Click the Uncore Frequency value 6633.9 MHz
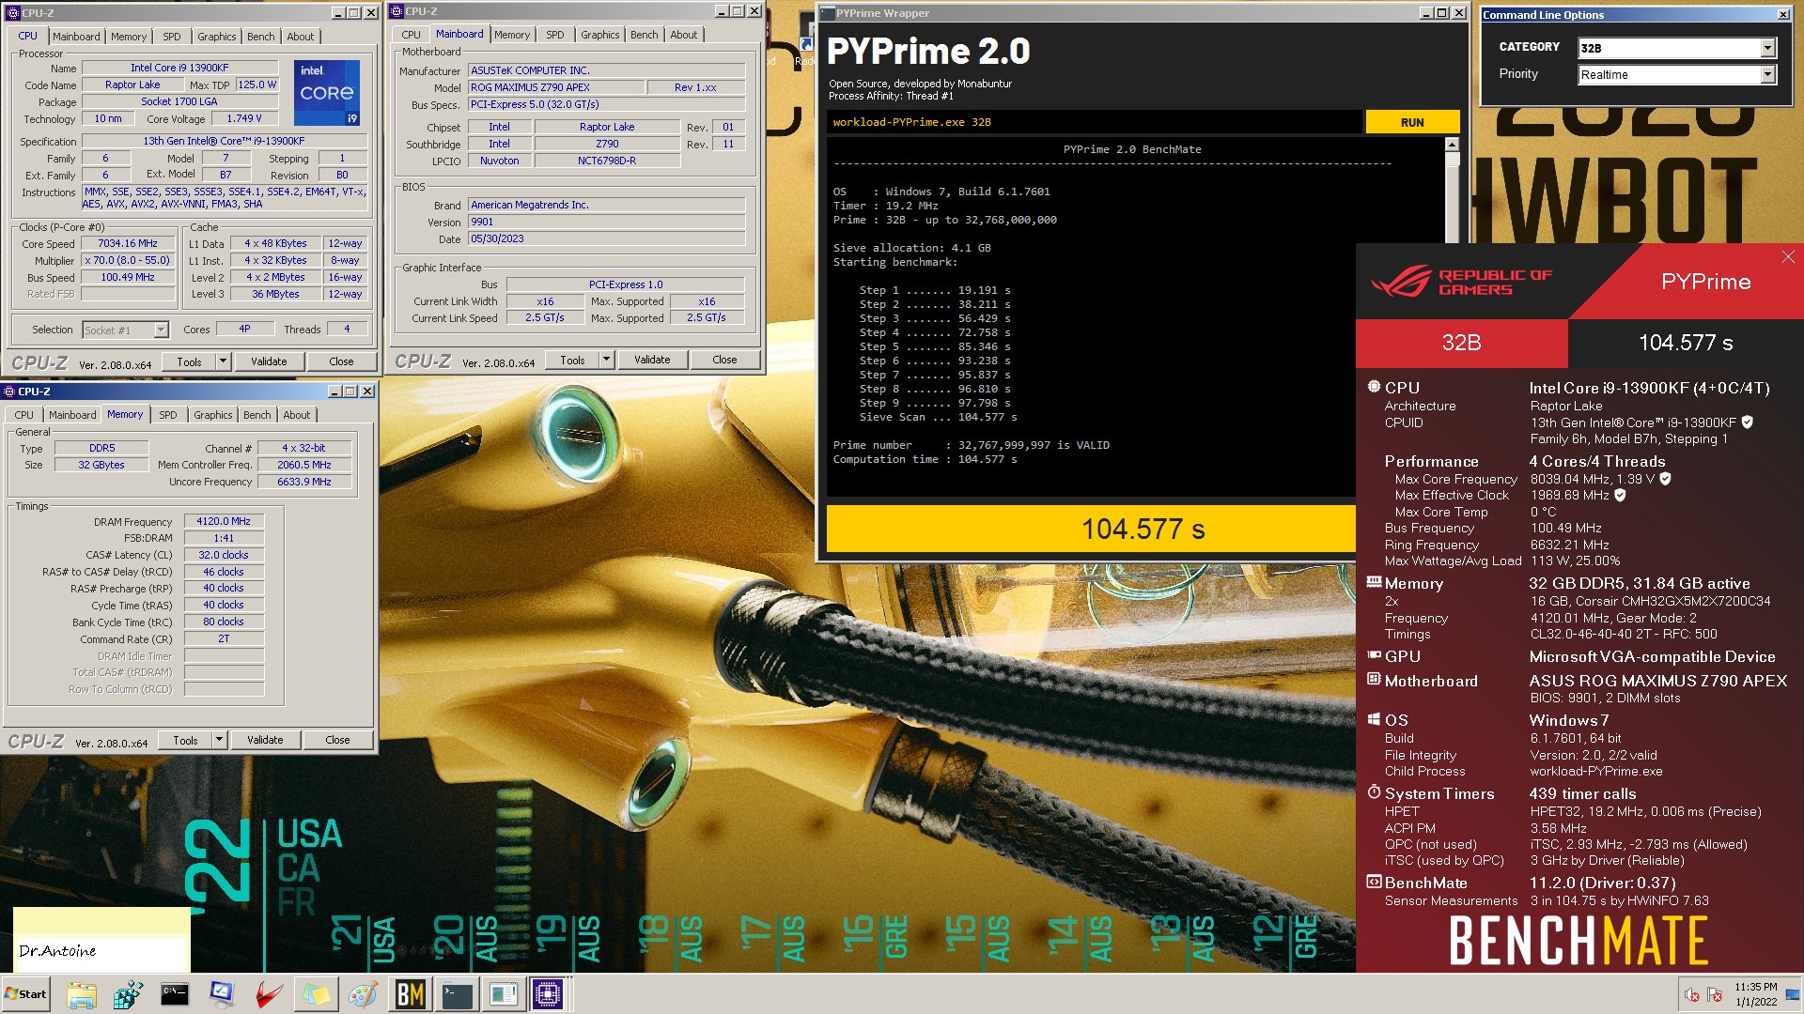Image resolution: width=1804 pixels, height=1014 pixels. coord(303,482)
